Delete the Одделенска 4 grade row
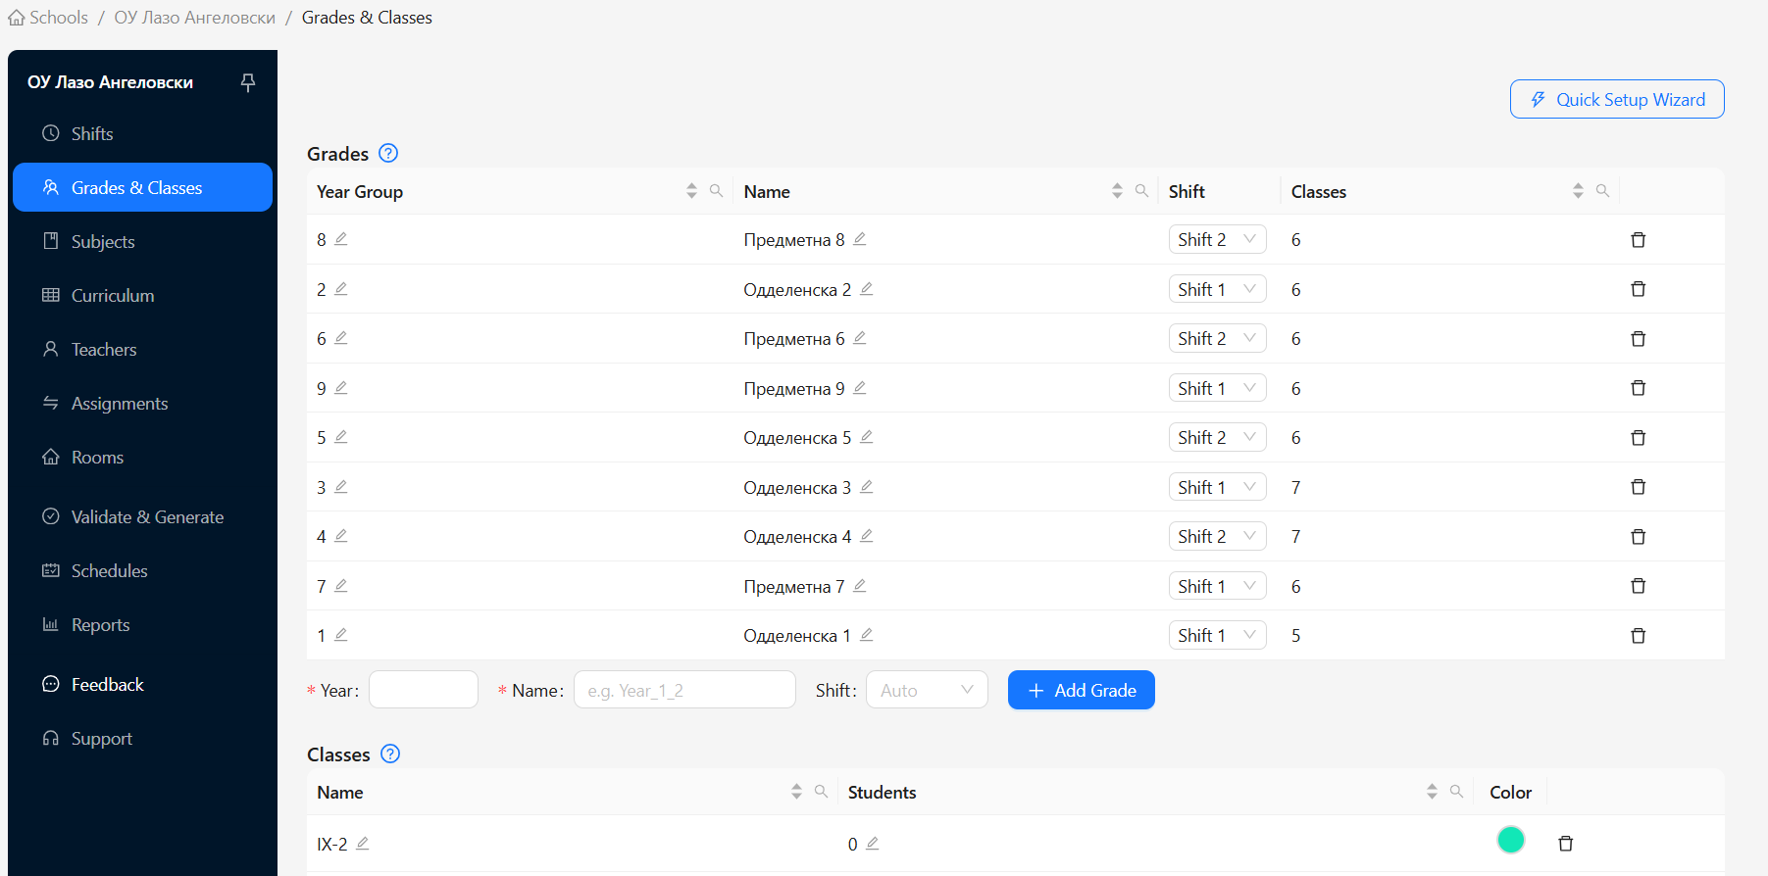This screenshot has height=876, width=1768. [x=1638, y=537]
